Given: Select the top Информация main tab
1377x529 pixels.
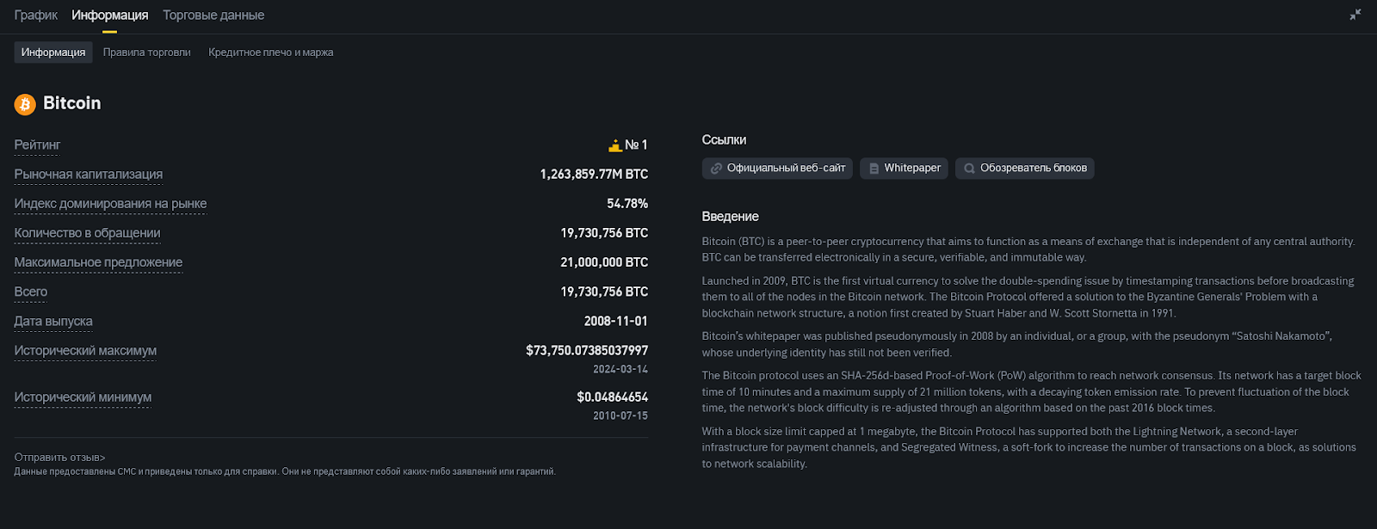Looking at the screenshot, I should 109,15.
